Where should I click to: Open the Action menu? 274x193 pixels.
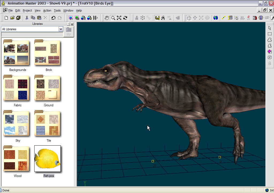pos(47,10)
